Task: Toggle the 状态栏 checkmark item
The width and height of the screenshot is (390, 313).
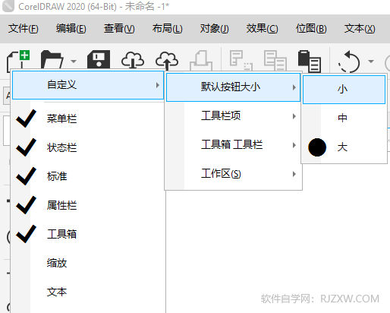Action: click(88, 147)
